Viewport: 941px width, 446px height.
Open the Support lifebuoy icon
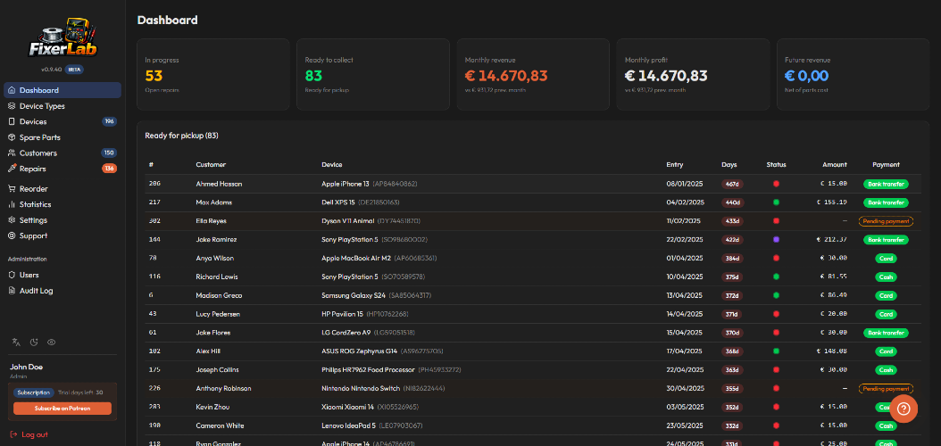click(x=12, y=235)
